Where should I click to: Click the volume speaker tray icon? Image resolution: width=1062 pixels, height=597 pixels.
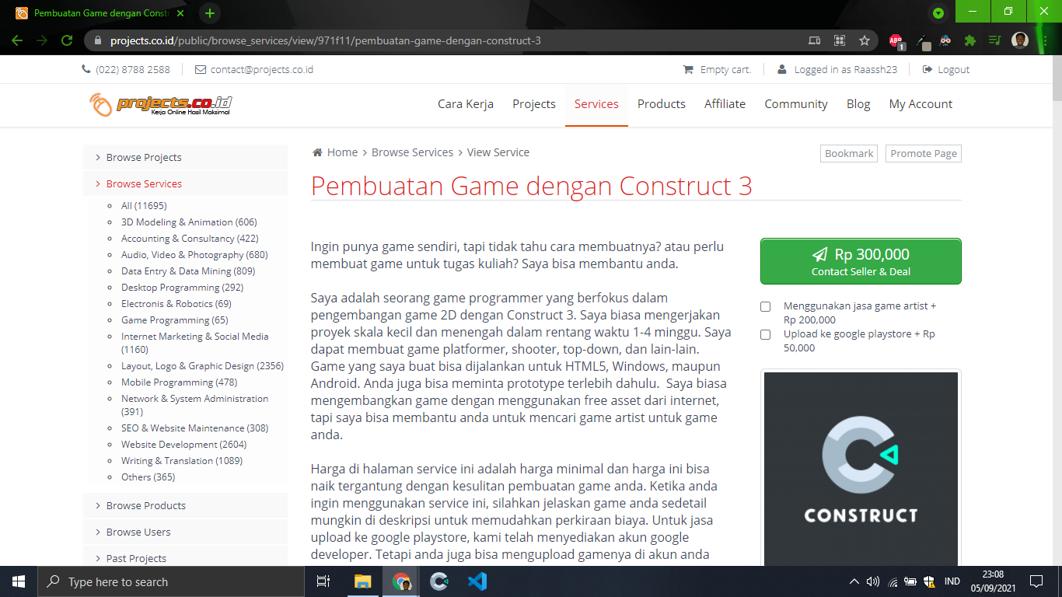pos(873,581)
